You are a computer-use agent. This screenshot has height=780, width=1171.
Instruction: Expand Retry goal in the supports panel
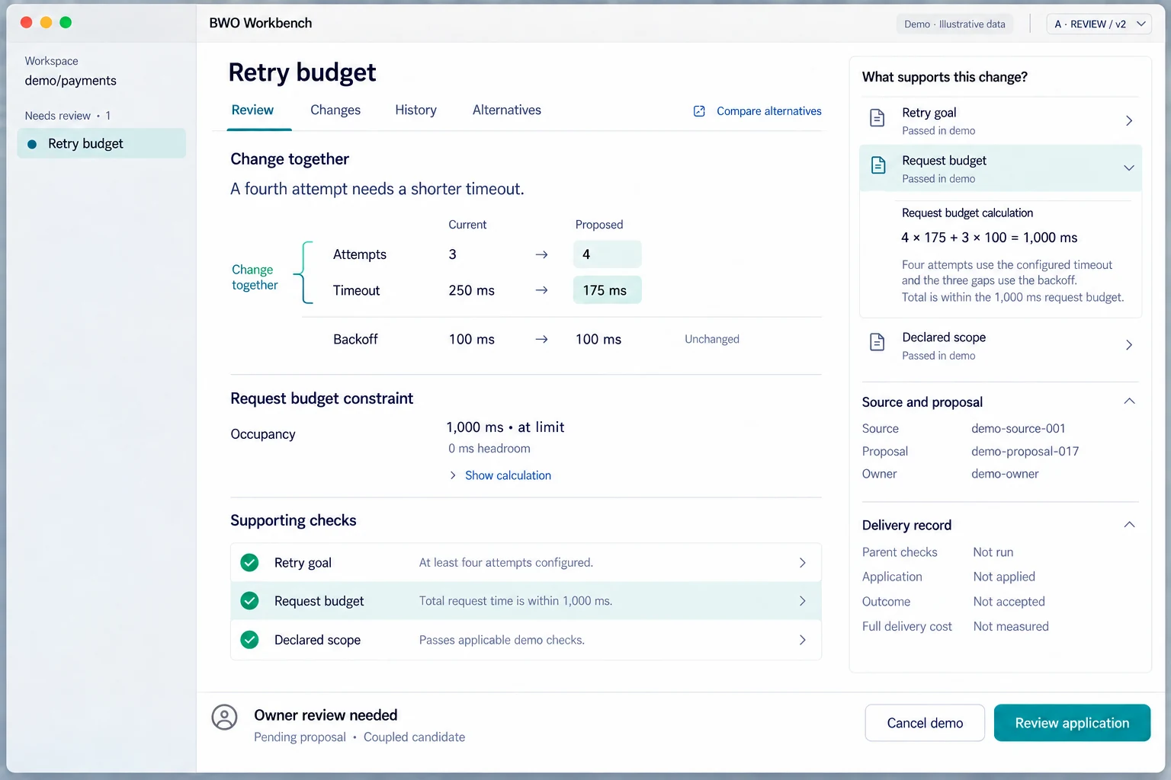(x=1129, y=120)
